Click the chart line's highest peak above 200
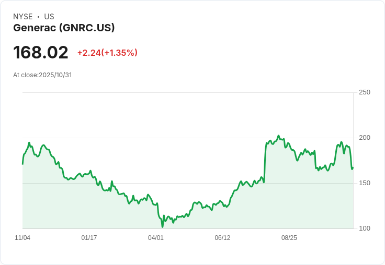Screen dimensions: 385x265 (278, 136)
